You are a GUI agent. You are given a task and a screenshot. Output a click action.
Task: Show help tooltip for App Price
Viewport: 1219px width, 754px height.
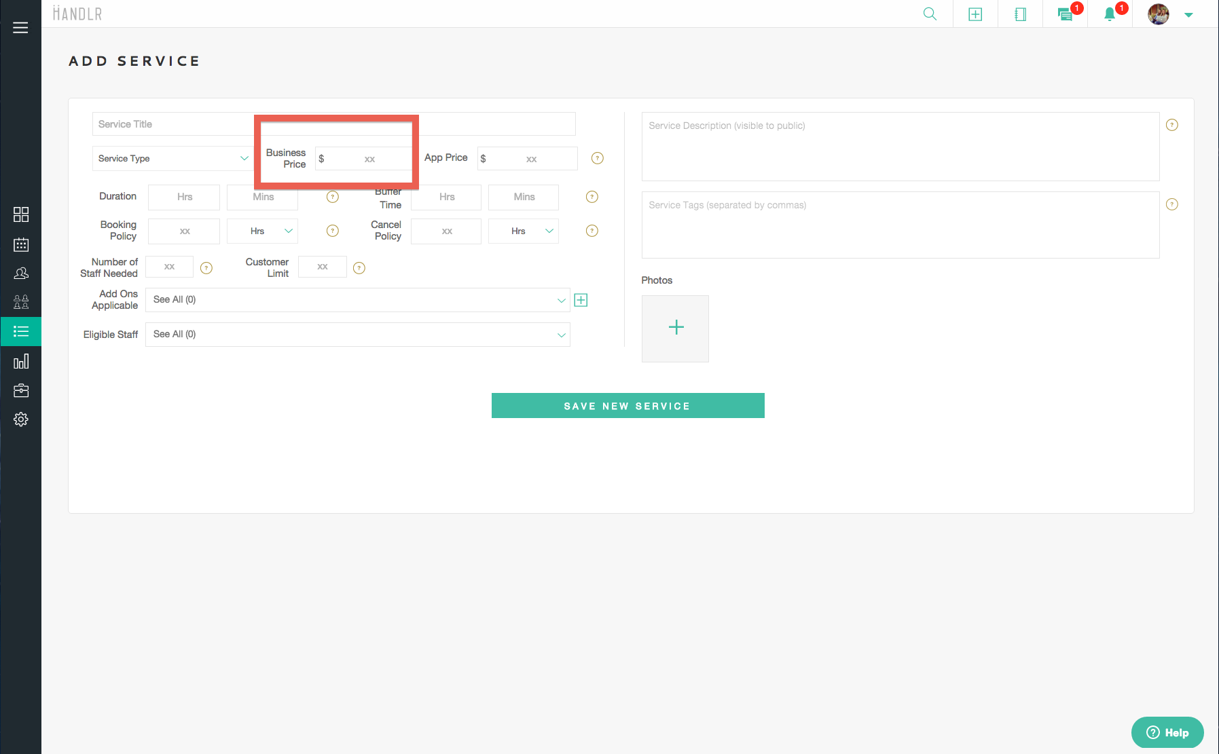(x=598, y=158)
